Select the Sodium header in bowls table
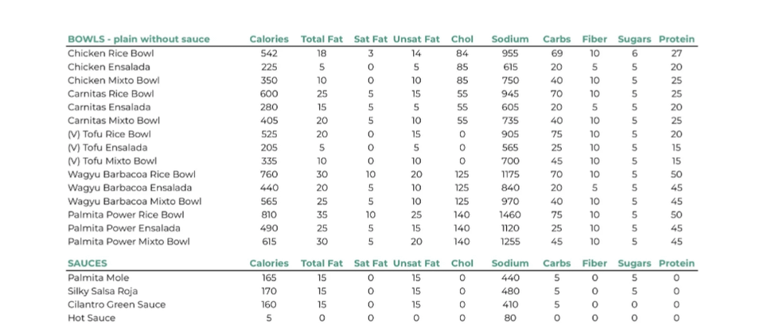 coord(509,40)
